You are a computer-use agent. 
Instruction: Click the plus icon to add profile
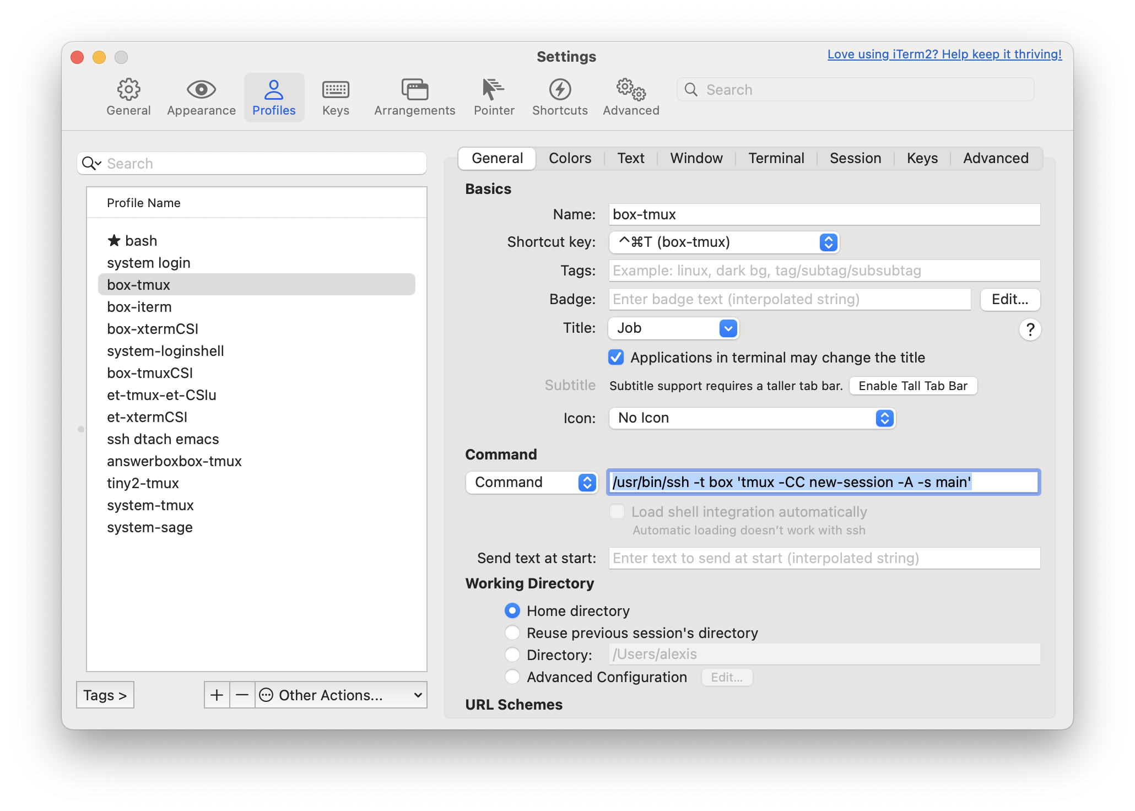pos(217,695)
